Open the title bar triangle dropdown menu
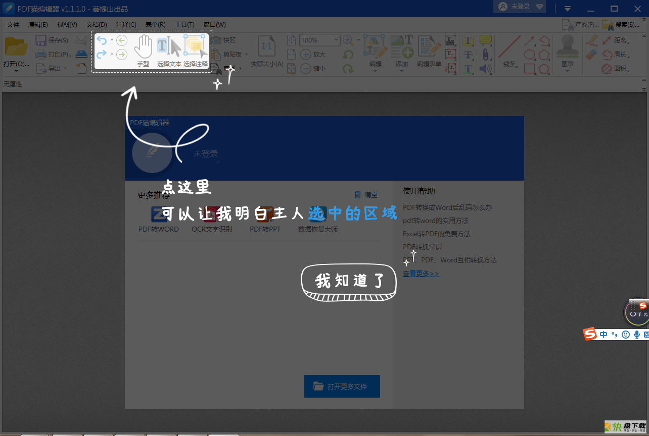The image size is (649, 436). [x=568, y=9]
